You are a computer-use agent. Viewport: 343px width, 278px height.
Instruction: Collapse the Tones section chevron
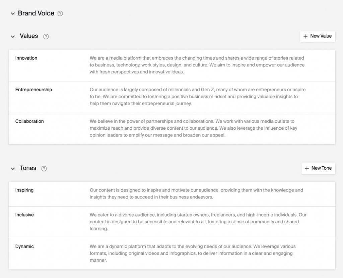13,169
